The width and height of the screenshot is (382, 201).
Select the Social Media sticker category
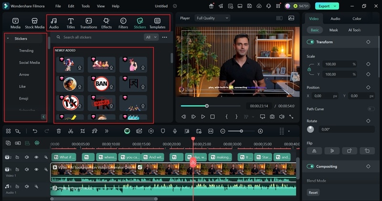pos(30,63)
